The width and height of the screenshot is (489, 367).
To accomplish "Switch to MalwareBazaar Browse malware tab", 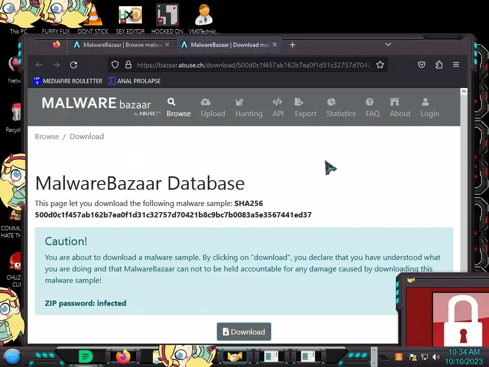I will click(x=122, y=45).
